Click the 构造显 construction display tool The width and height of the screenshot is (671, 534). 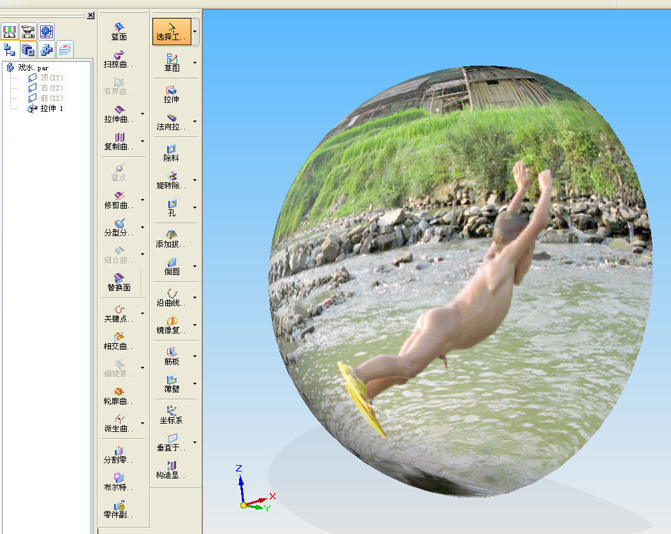(171, 470)
